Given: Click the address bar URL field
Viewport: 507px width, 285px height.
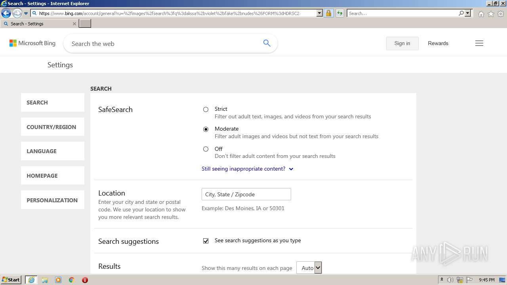Looking at the screenshot, I should coord(173,13).
